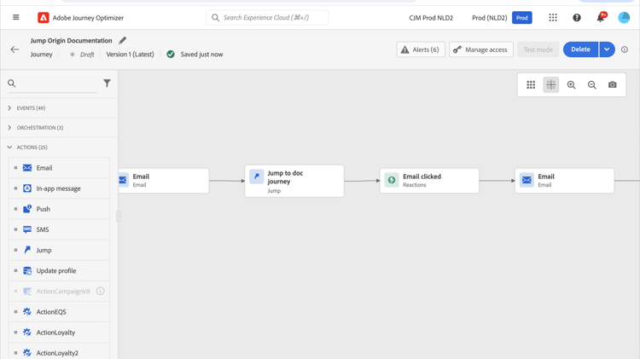
Task: Click the Alerts (6) button
Action: [421, 49]
